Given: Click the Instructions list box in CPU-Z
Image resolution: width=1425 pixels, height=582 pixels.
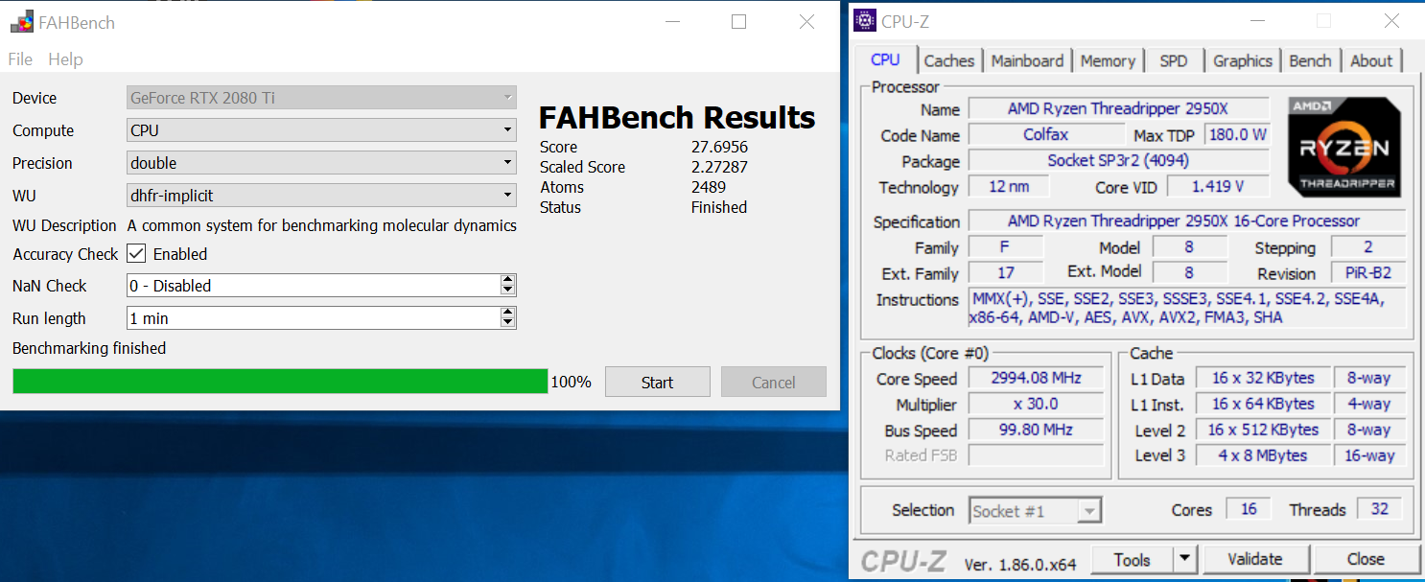Looking at the screenshot, I should [1187, 308].
